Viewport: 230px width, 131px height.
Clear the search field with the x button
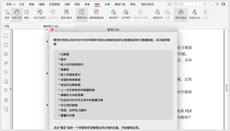coord(204,4)
